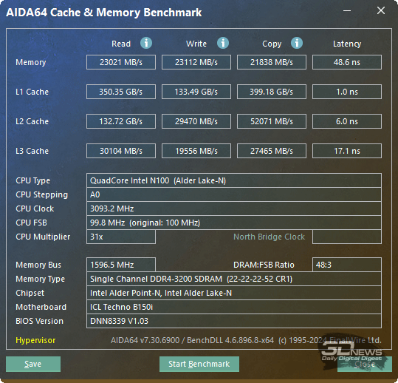398x383 pixels.
Task: Close the window with the X icon
Action: click(x=381, y=10)
